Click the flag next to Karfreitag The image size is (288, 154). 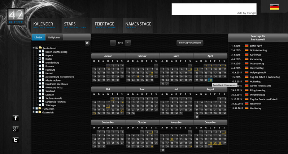[246, 55]
